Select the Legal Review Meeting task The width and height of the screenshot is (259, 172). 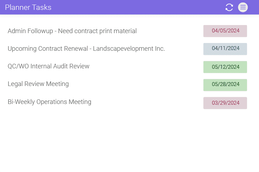[x=38, y=84]
